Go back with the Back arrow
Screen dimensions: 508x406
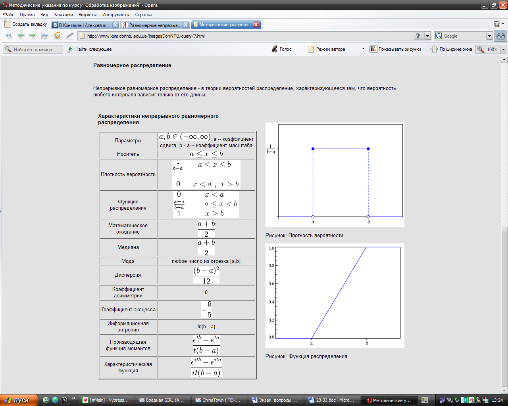pyautogui.click(x=21, y=36)
